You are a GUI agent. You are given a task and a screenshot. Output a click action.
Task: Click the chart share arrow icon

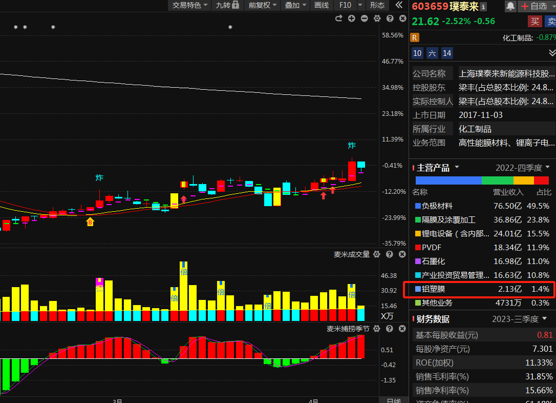(x=338, y=18)
